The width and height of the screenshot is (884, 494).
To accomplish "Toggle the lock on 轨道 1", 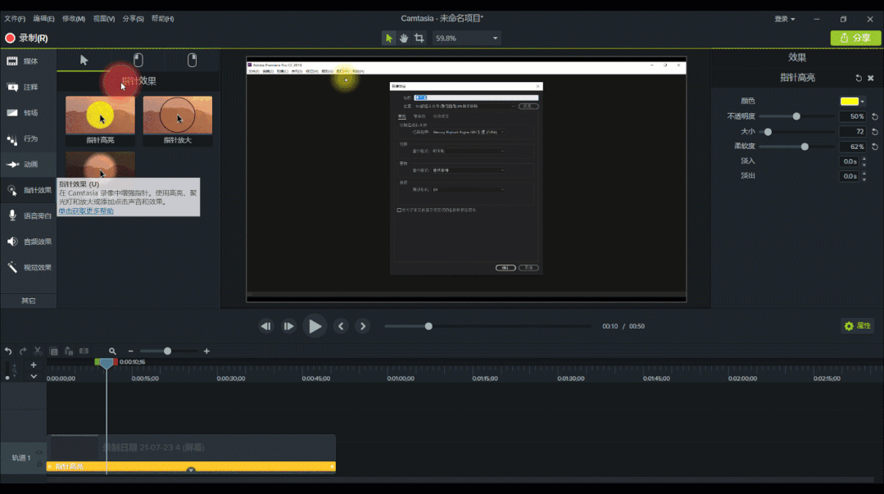I will 39,464.
